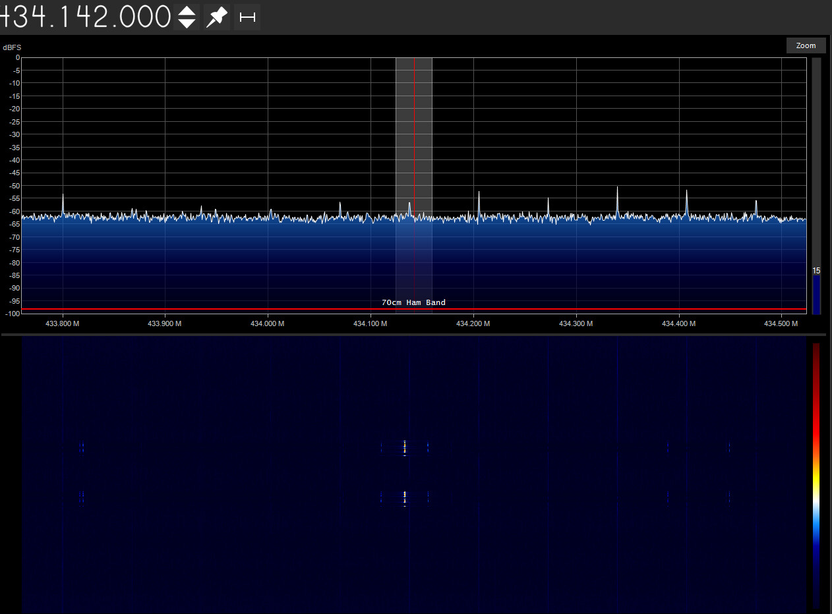Click the 433.800 M frequency axis label
The image size is (832, 614).
tap(62, 323)
